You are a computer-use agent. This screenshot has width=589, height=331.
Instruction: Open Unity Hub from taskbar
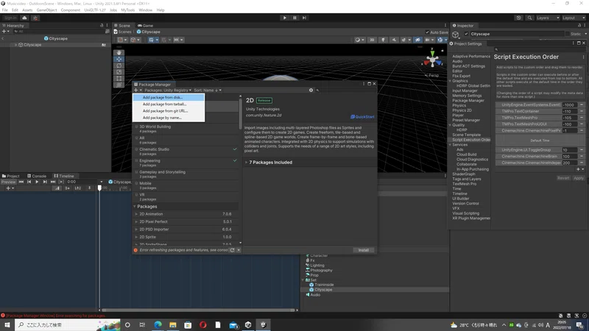248,324
